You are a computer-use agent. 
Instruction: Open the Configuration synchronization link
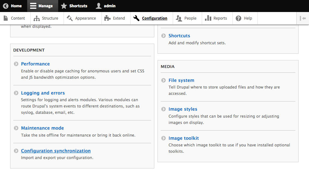click(x=56, y=151)
